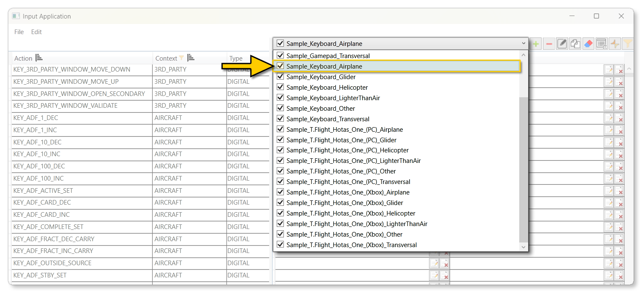Uncheck Sample_T.Flight_Hotas_One_(Xbox)_Helicopter
642x293 pixels.
pyautogui.click(x=280, y=213)
